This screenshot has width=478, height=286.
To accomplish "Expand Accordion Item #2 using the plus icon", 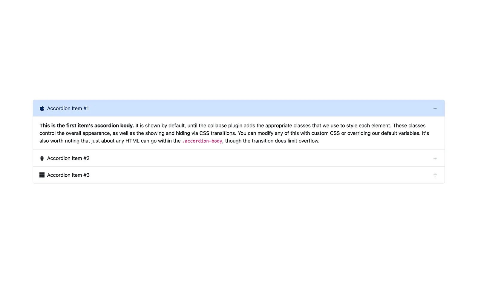I will pyautogui.click(x=435, y=158).
